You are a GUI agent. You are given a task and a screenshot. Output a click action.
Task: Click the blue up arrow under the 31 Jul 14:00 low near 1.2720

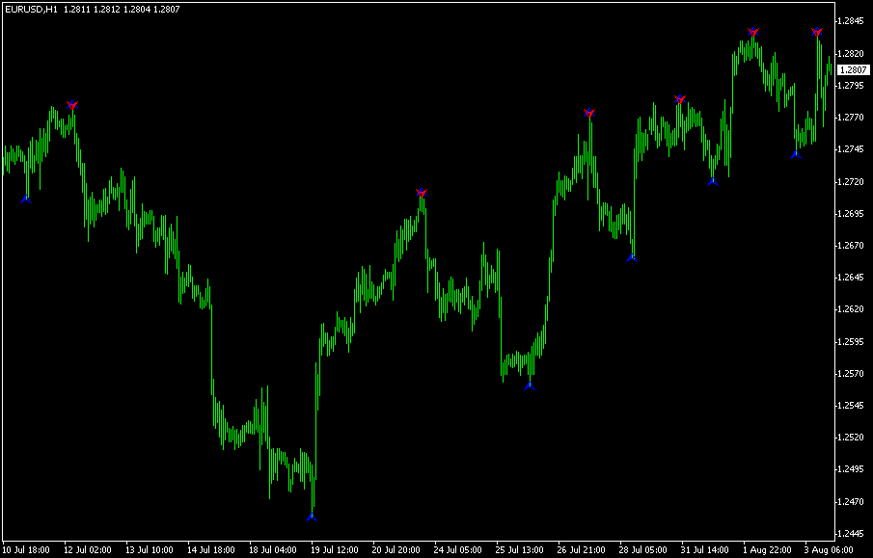(x=713, y=181)
